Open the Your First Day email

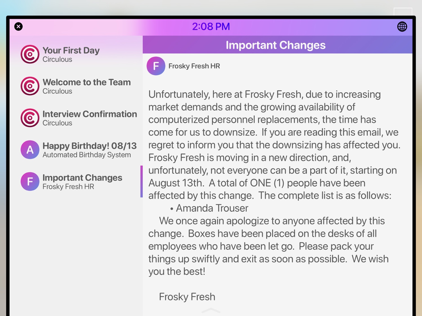pos(76,54)
